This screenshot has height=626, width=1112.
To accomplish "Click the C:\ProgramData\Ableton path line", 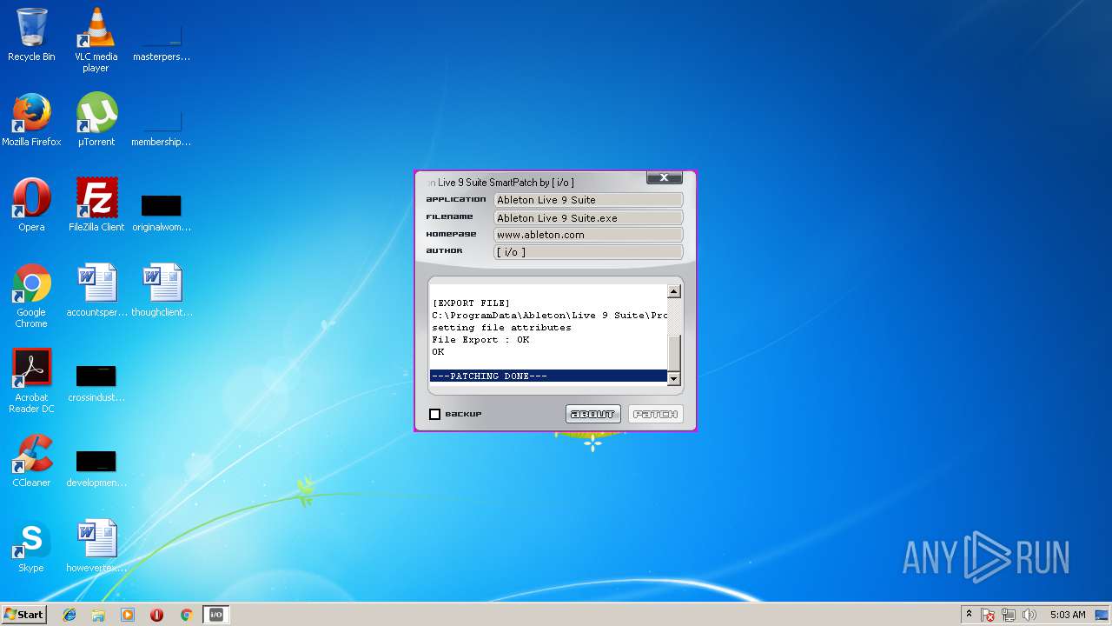I will point(549,316).
